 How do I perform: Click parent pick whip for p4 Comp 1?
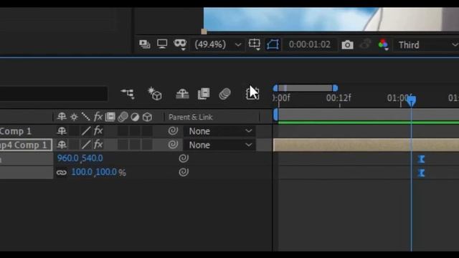[173, 145]
